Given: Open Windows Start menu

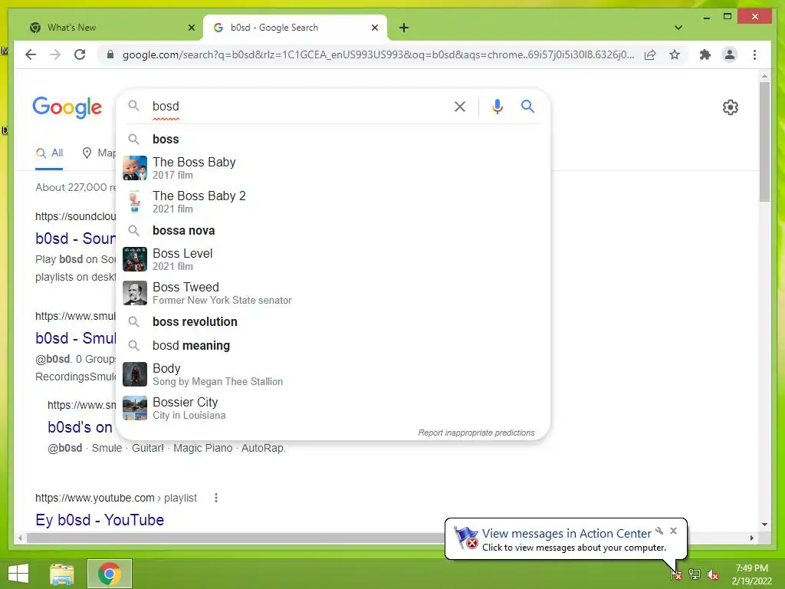Looking at the screenshot, I should pos(18,574).
